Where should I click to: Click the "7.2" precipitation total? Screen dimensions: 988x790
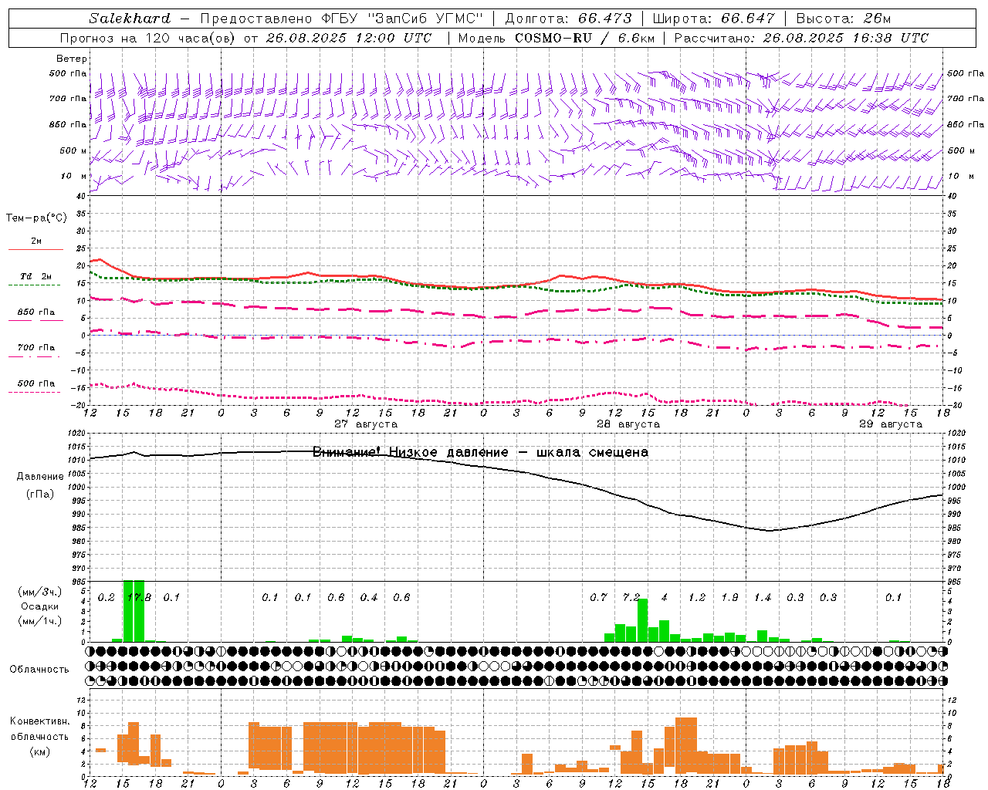(631, 598)
